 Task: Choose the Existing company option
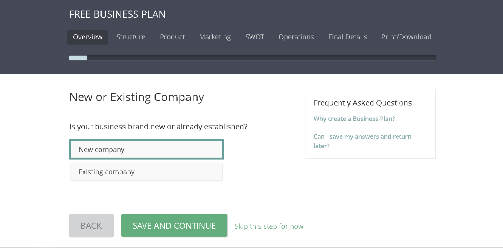[147, 172]
